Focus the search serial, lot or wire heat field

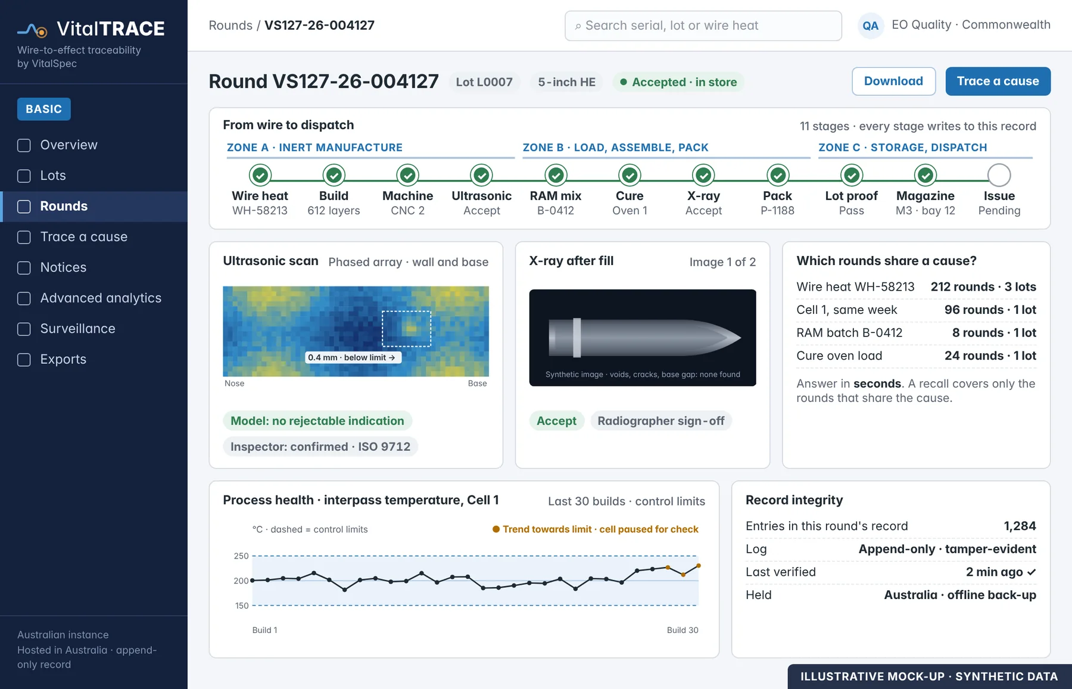click(703, 26)
